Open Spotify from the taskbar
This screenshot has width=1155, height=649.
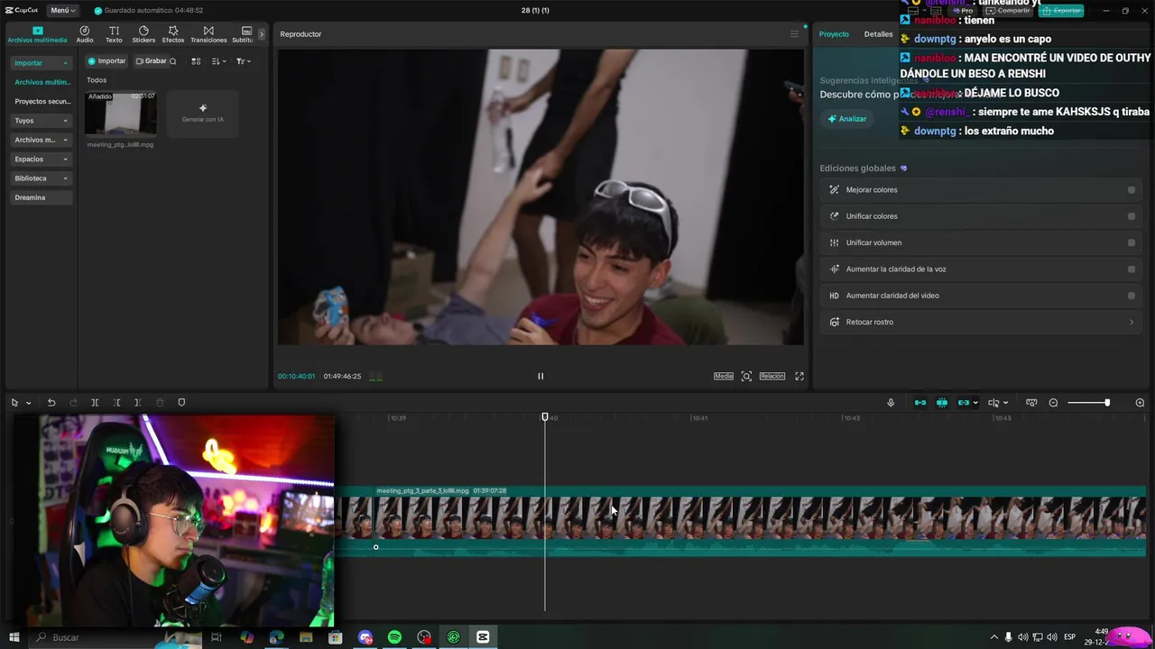click(x=394, y=637)
